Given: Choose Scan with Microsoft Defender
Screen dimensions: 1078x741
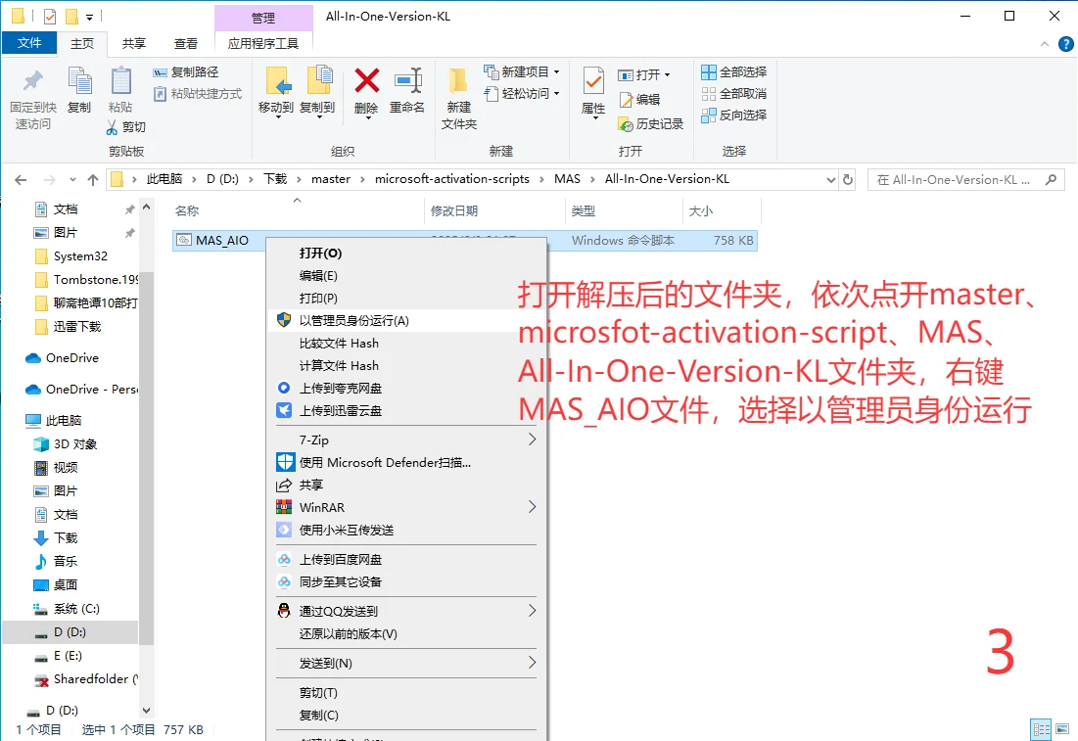Looking at the screenshot, I should click(x=406, y=463).
